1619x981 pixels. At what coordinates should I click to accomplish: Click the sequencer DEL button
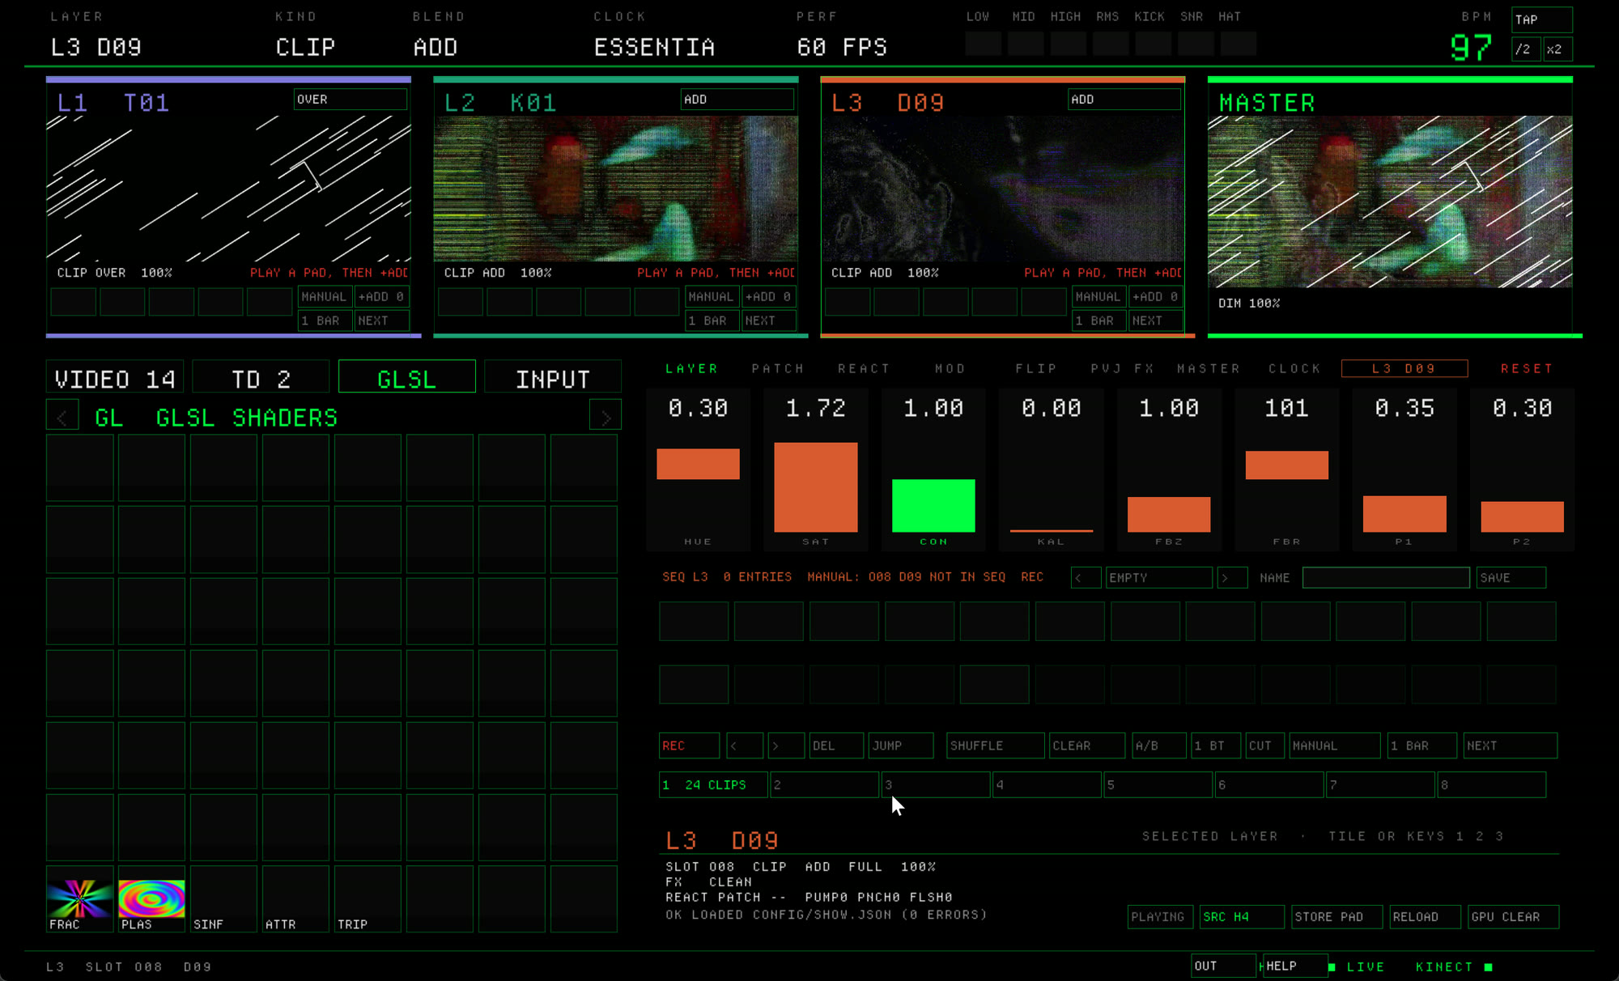coord(836,745)
